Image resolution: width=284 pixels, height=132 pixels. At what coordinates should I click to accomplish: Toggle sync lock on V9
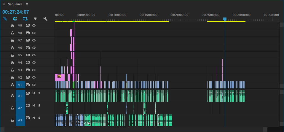[28, 26]
